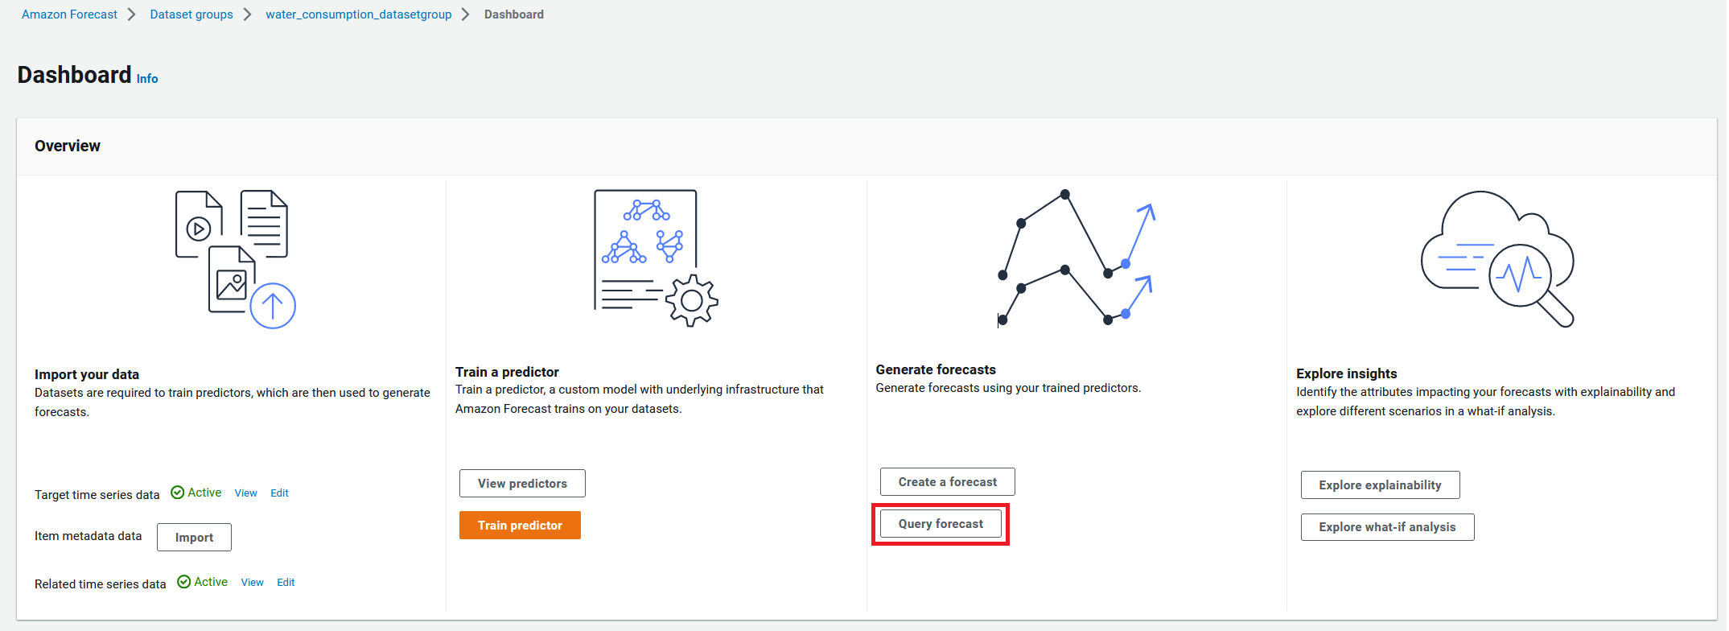
Task: Start Train predictor
Action: click(x=520, y=526)
